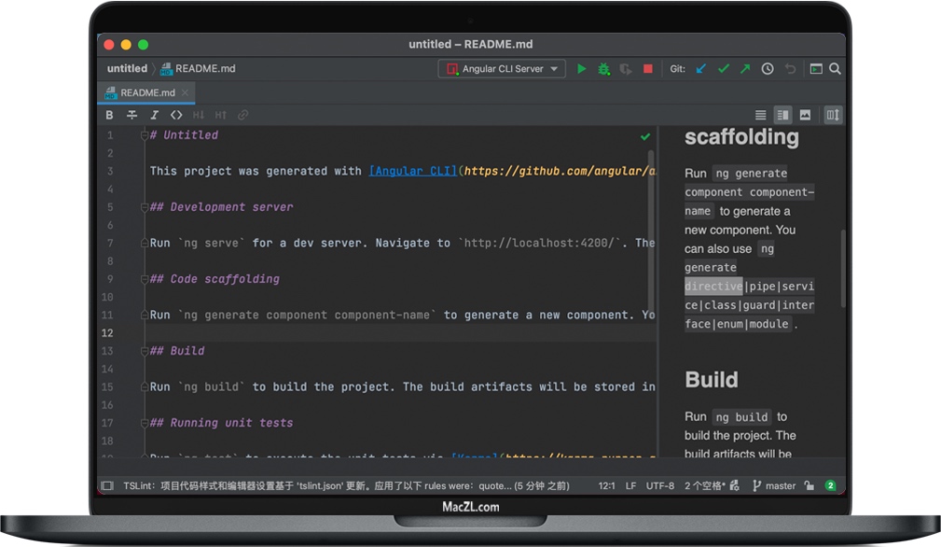This screenshot has width=941, height=547.
Task: Commit changes with the green check icon
Action: [724, 68]
